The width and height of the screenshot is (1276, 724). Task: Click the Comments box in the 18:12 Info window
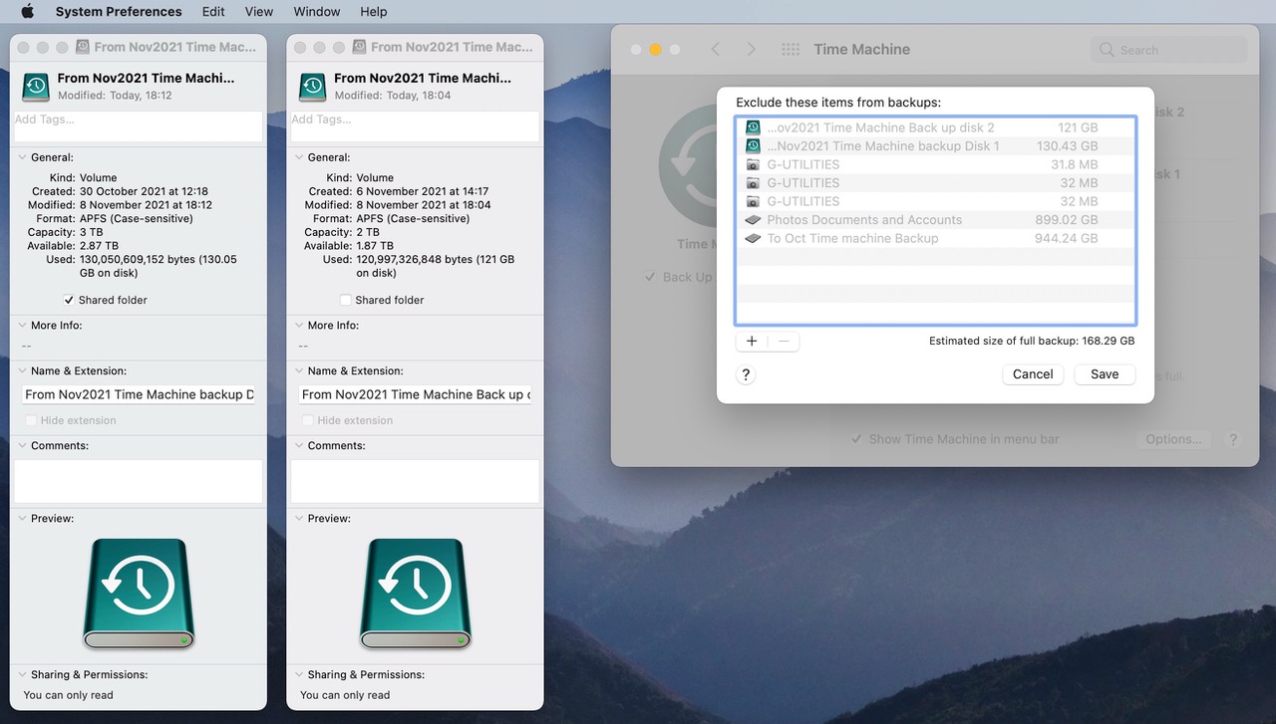click(x=139, y=481)
